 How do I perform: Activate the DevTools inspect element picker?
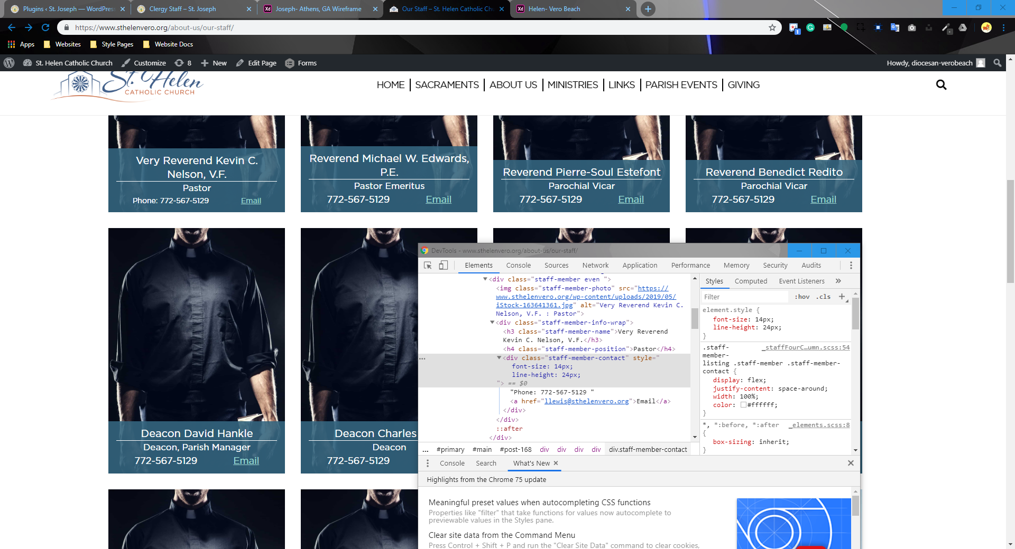pyautogui.click(x=428, y=266)
